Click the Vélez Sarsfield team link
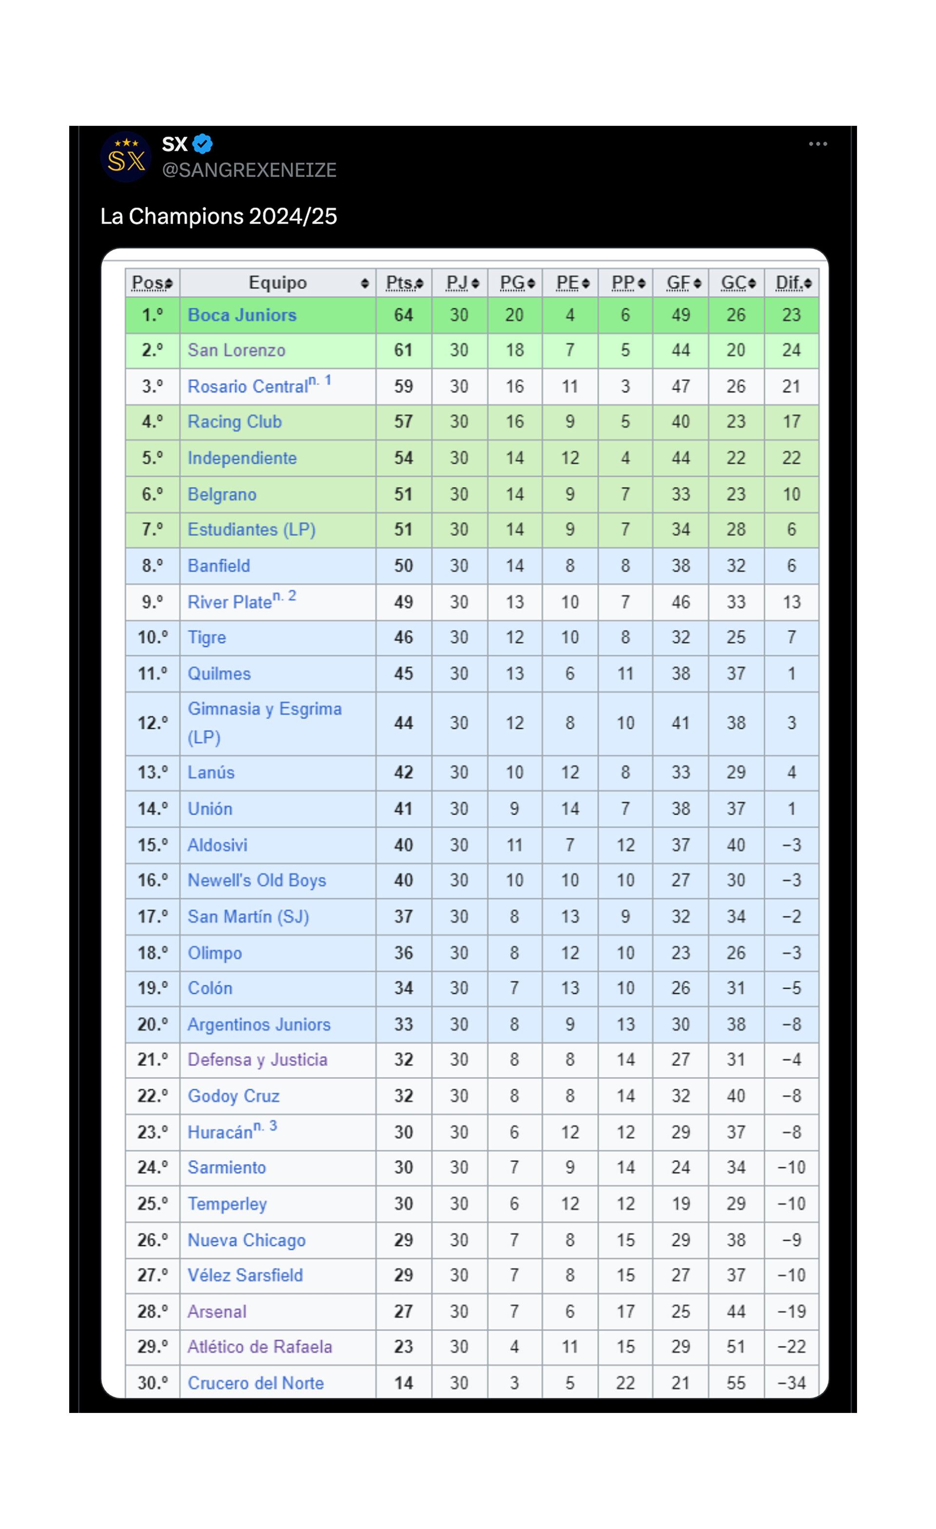936x1529 pixels. (x=245, y=1275)
